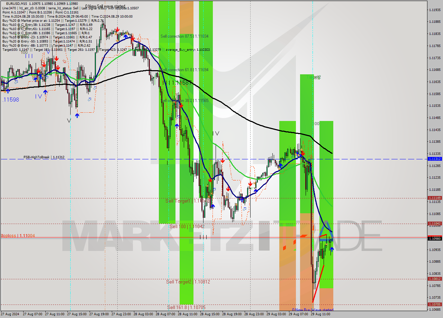
Task: Click '28 Aug 03:00' on the time axis
Action: tap(144, 314)
